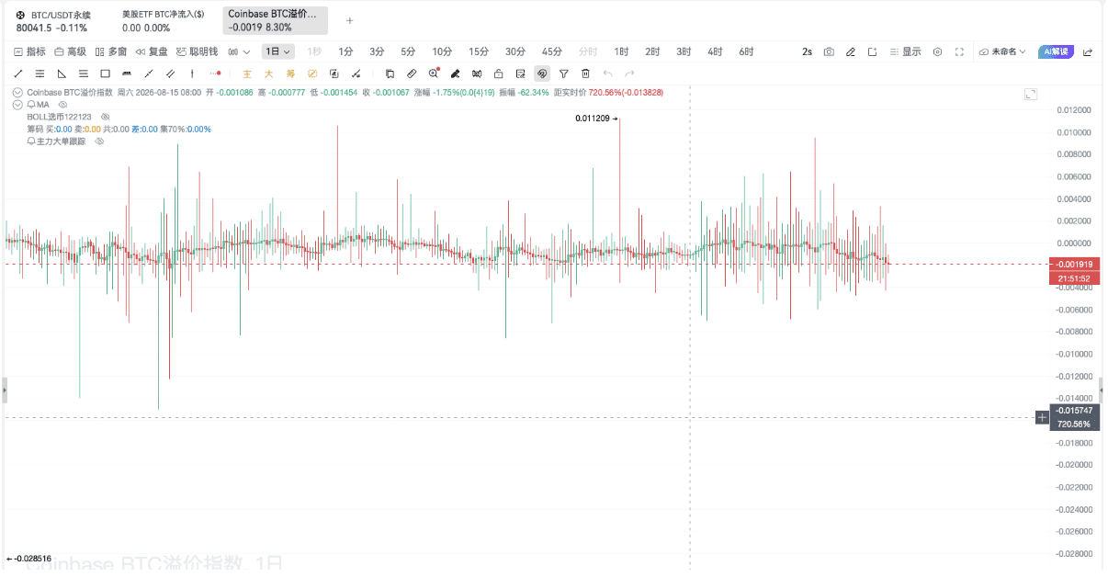This screenshot has height=577, width=1108.
Task: Select the triangle shape drawing tool
Action: click(62, 74)
